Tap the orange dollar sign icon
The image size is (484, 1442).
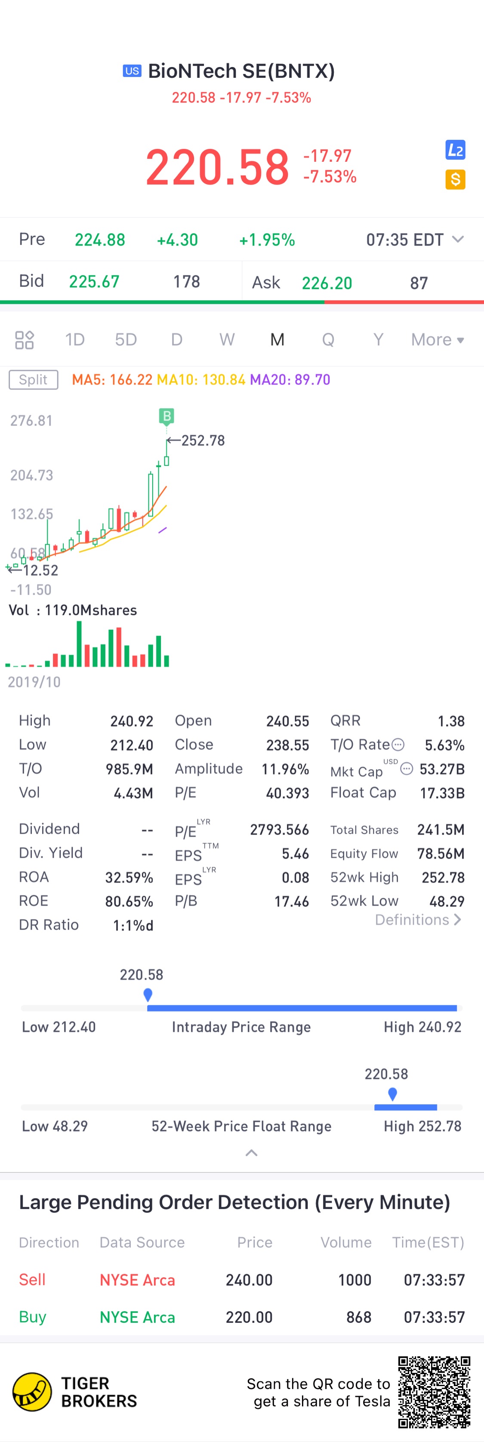coord(456,180)
